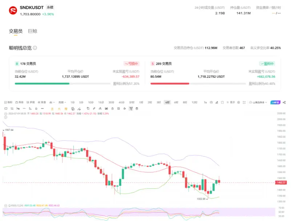Click the share icon at toolbar end

(284, 103)
